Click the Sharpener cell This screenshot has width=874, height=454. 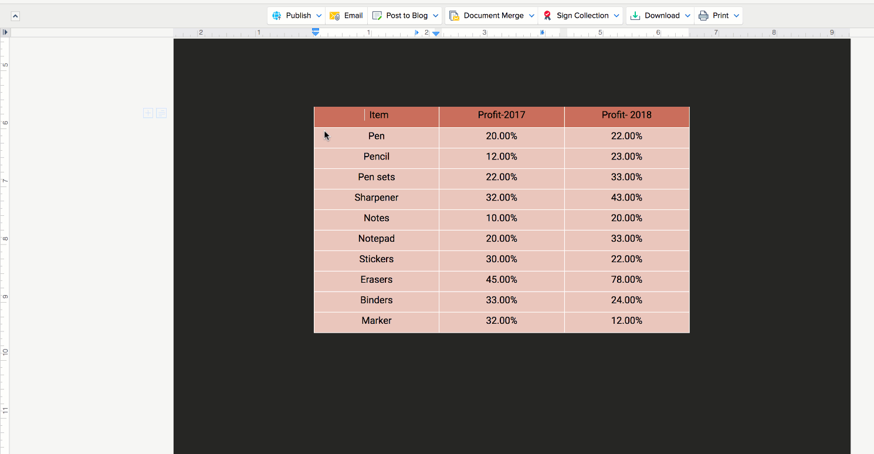(x=377, y=199)
